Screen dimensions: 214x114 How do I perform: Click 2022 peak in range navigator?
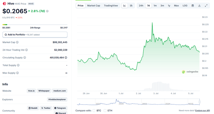click(116, 100)
